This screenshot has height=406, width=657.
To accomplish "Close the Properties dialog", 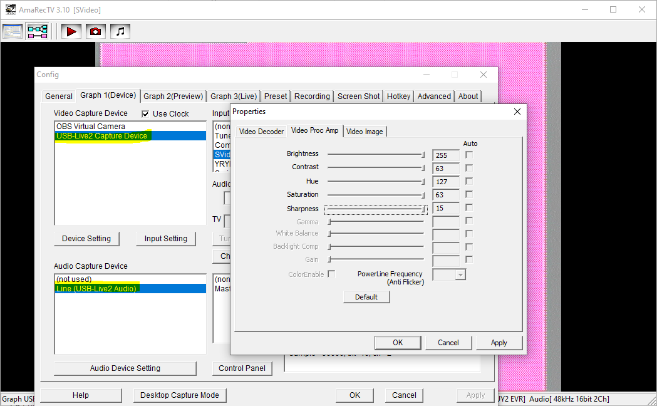I will point(517,112).
